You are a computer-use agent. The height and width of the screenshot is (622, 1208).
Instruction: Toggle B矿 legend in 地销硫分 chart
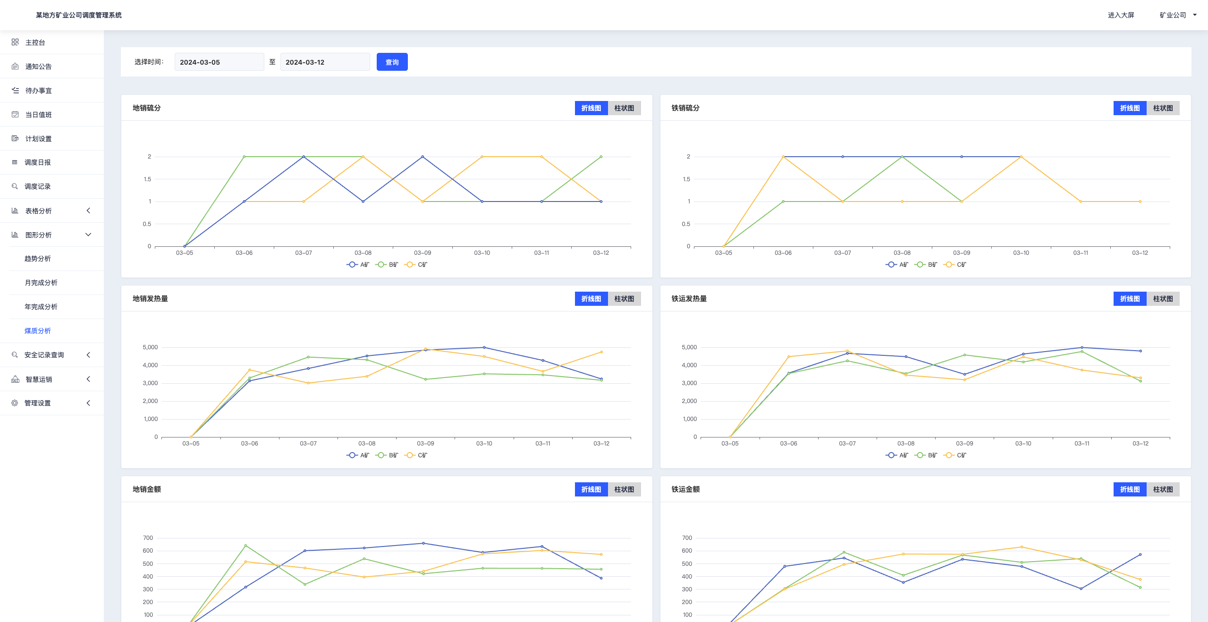pos(387,264)
